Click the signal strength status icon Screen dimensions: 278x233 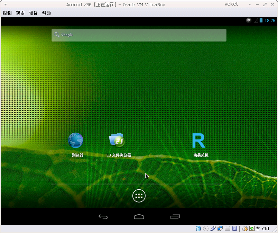(x=256, y=20)
